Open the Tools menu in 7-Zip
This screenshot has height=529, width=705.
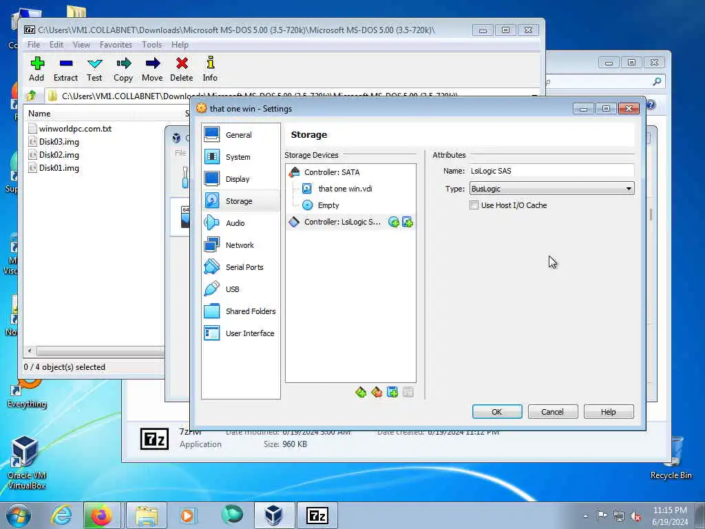[x=152, y=45]
